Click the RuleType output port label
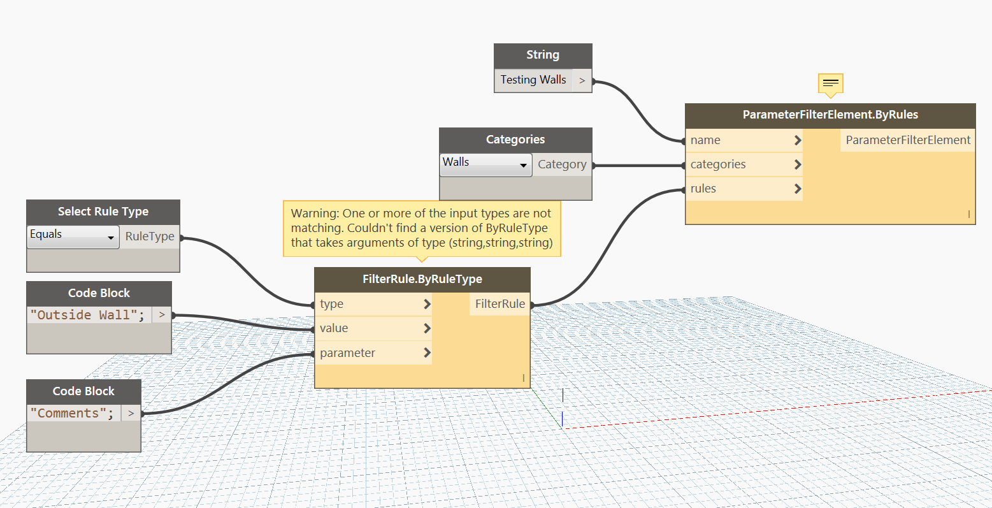Image resolution: width=992 pixels, height=508 pixels. pyautogui.click(x=150, y=236)
